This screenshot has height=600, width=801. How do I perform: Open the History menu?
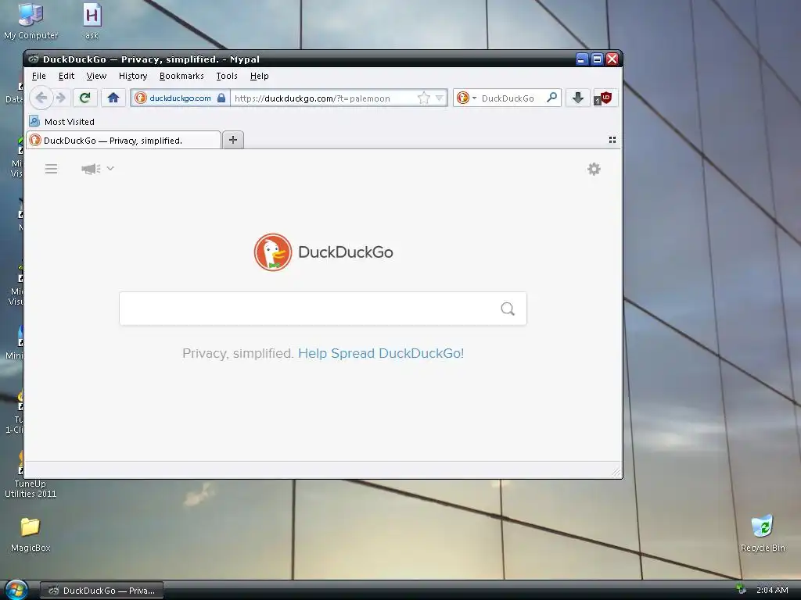pyautogui.click(x=133, y=76)
